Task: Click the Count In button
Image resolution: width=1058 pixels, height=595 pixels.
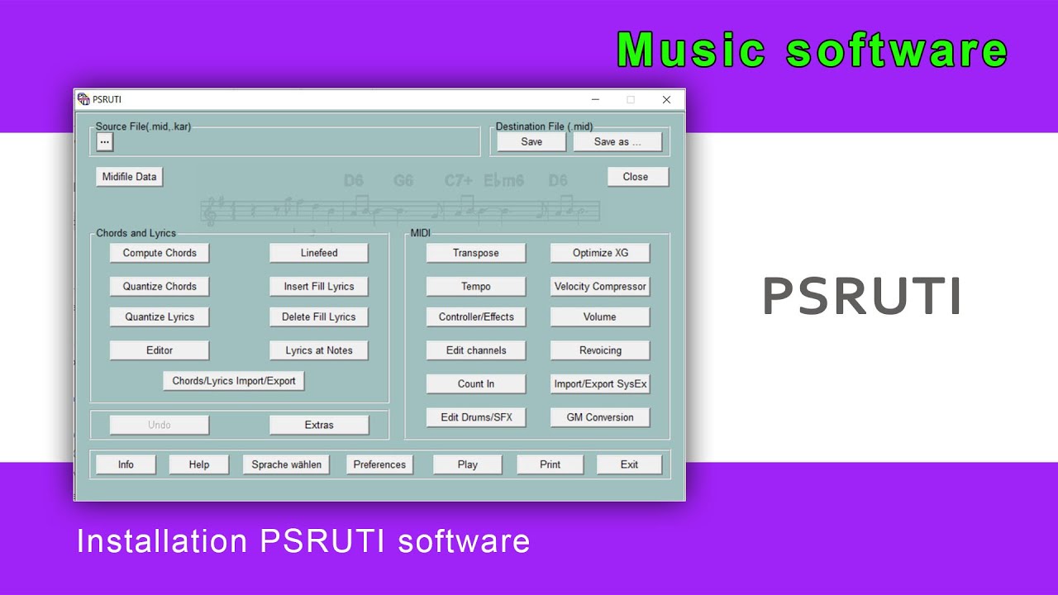Action: pos(476,384)
